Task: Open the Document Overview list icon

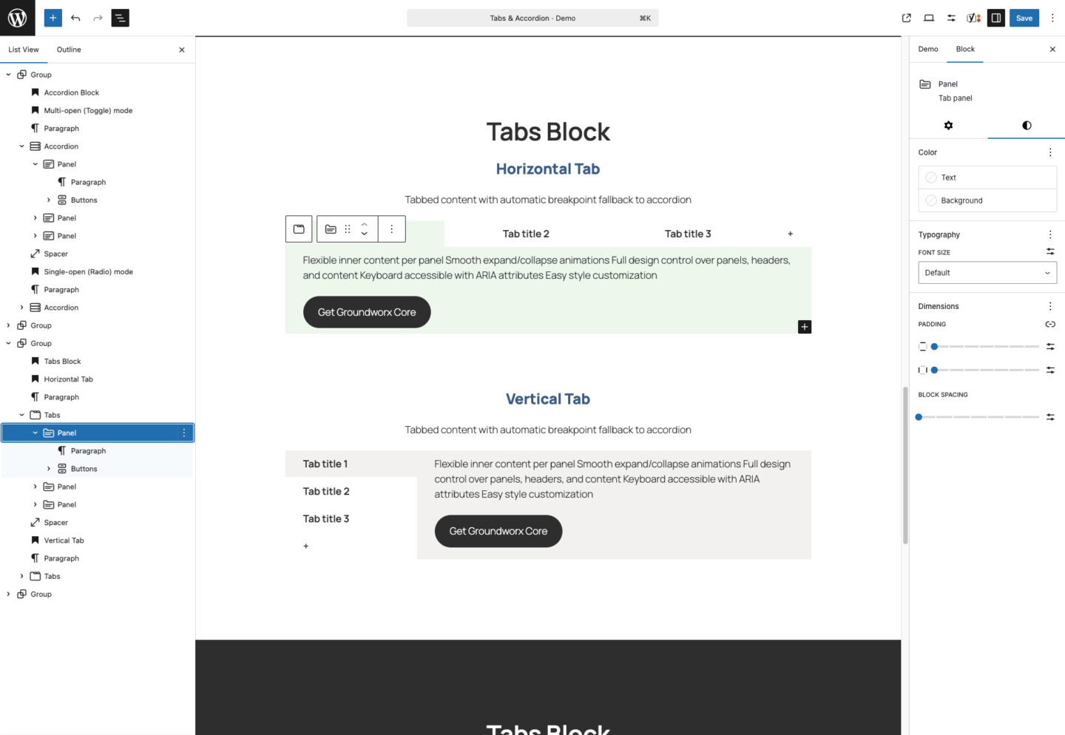Action: [x=119, y=18]
